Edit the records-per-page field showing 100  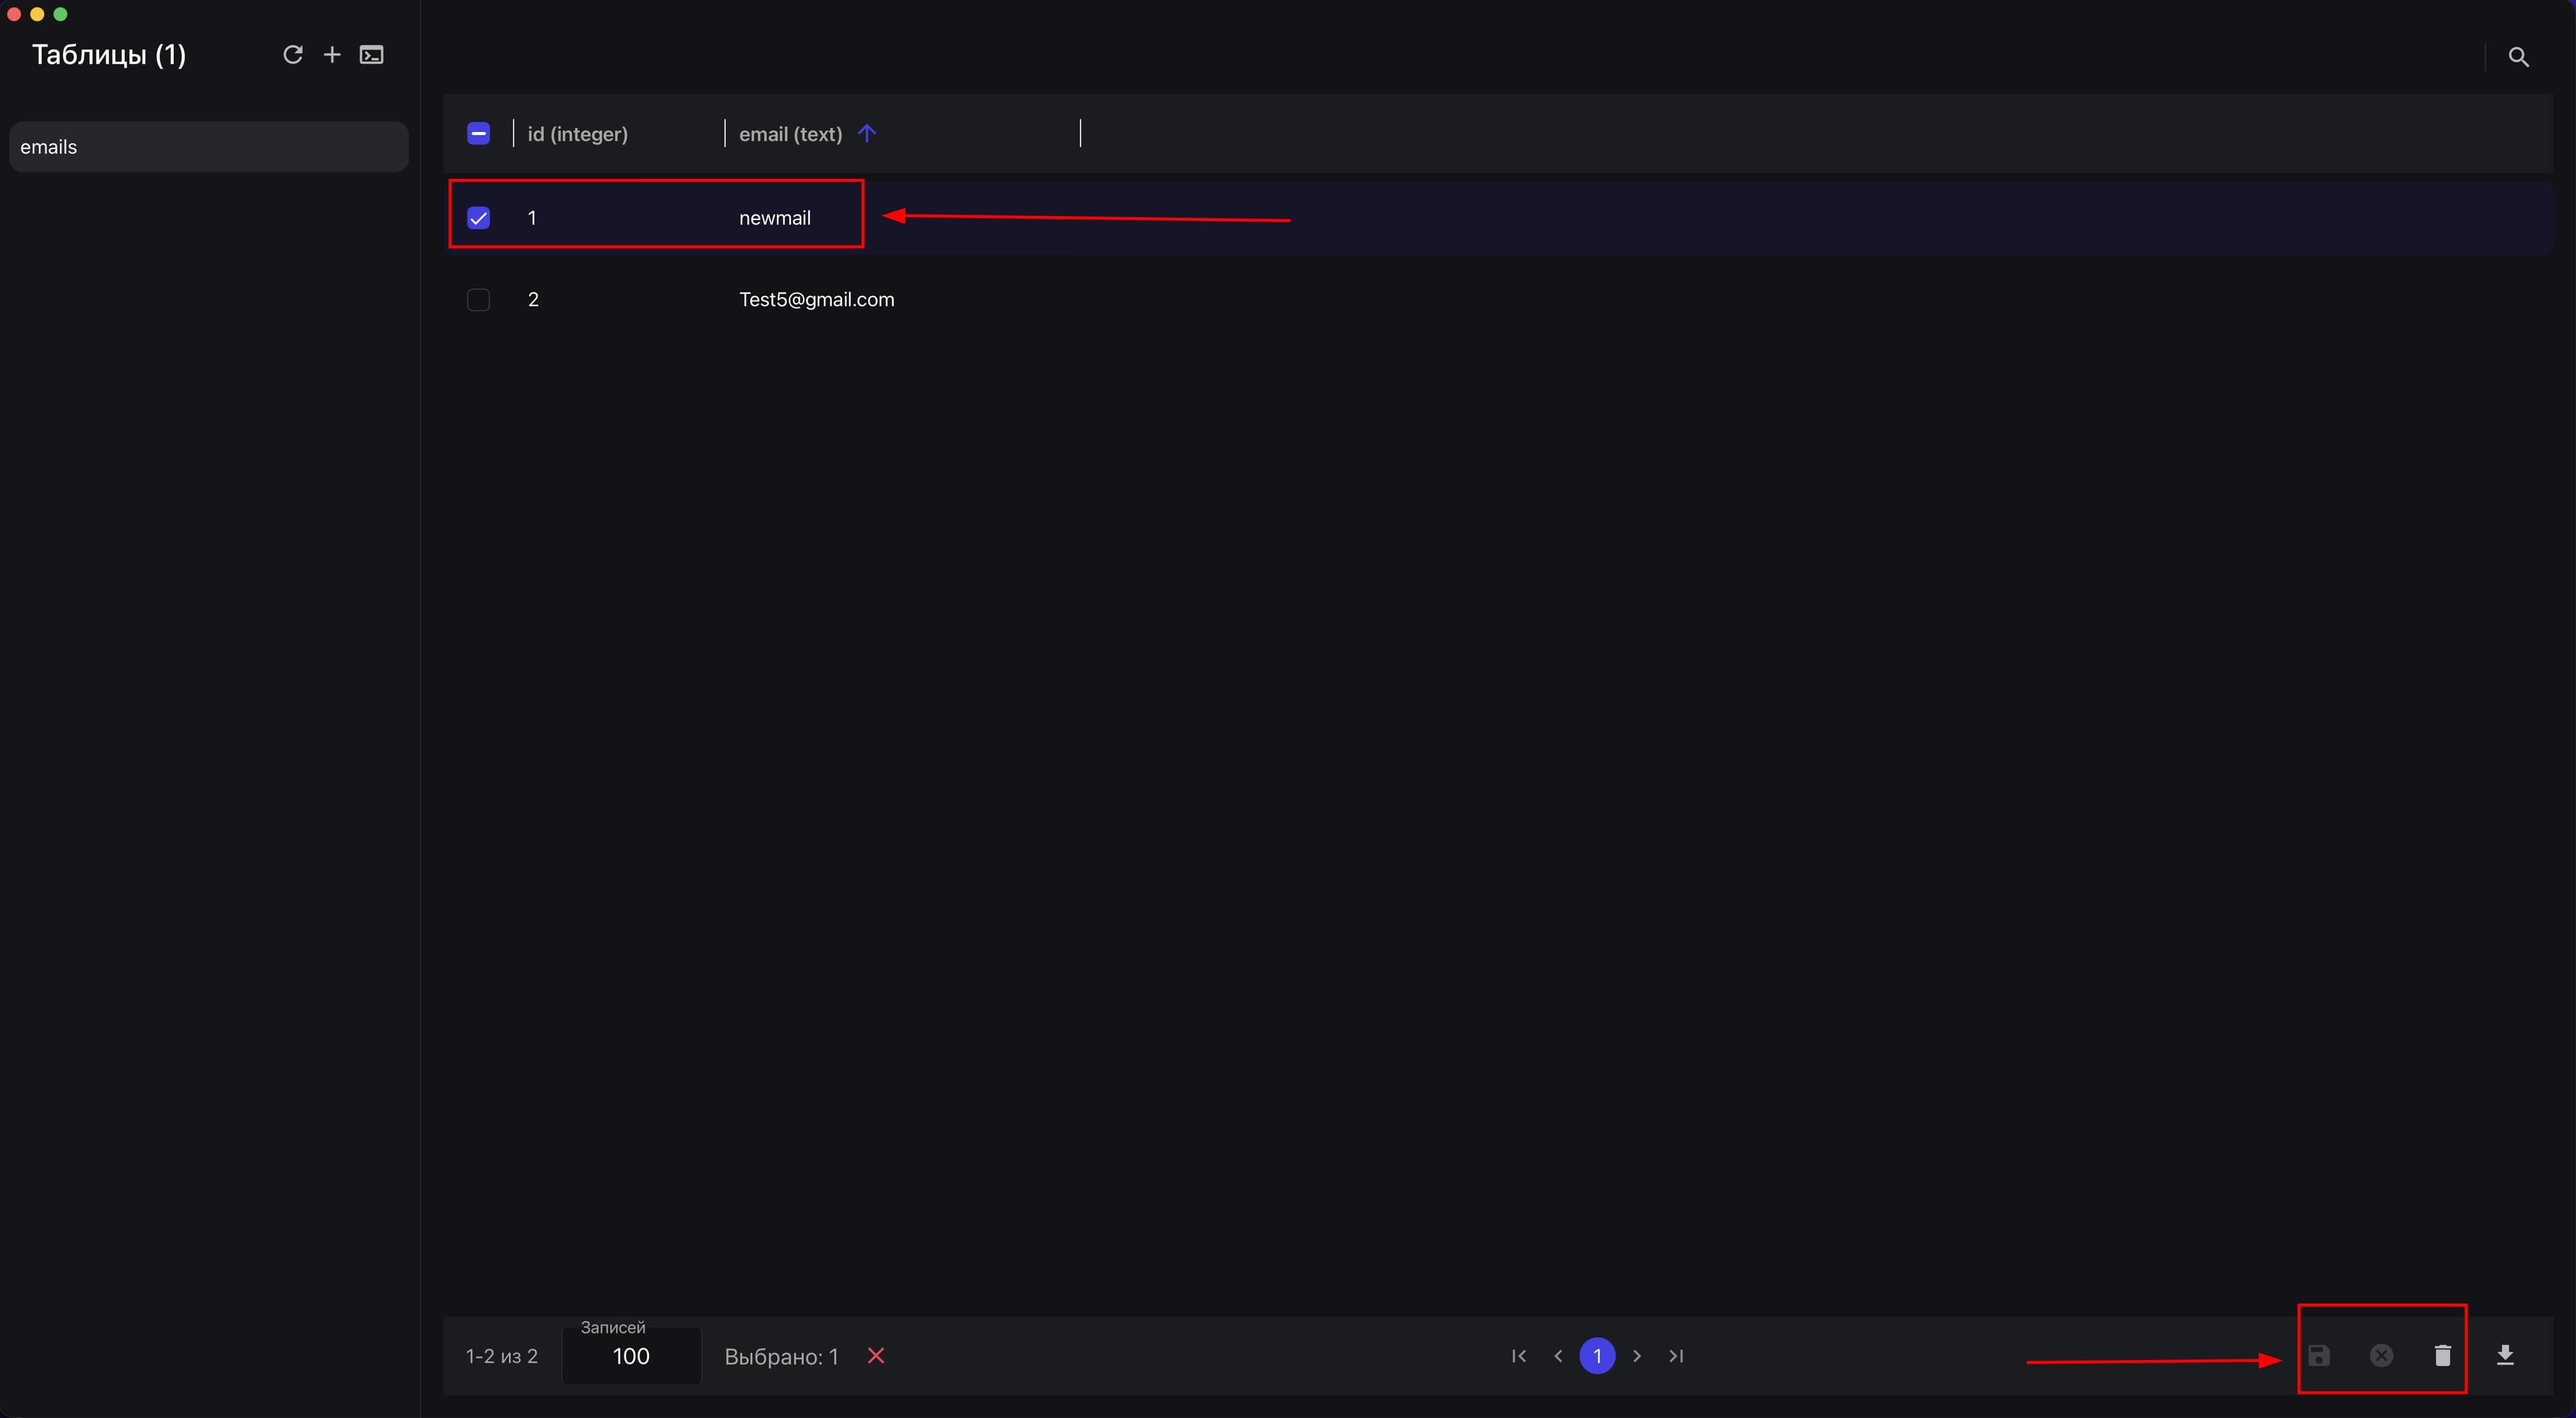coord(631,1356)
